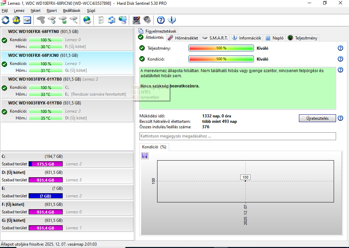Click the globe with disk toolbar icon

tap(87, 20)
